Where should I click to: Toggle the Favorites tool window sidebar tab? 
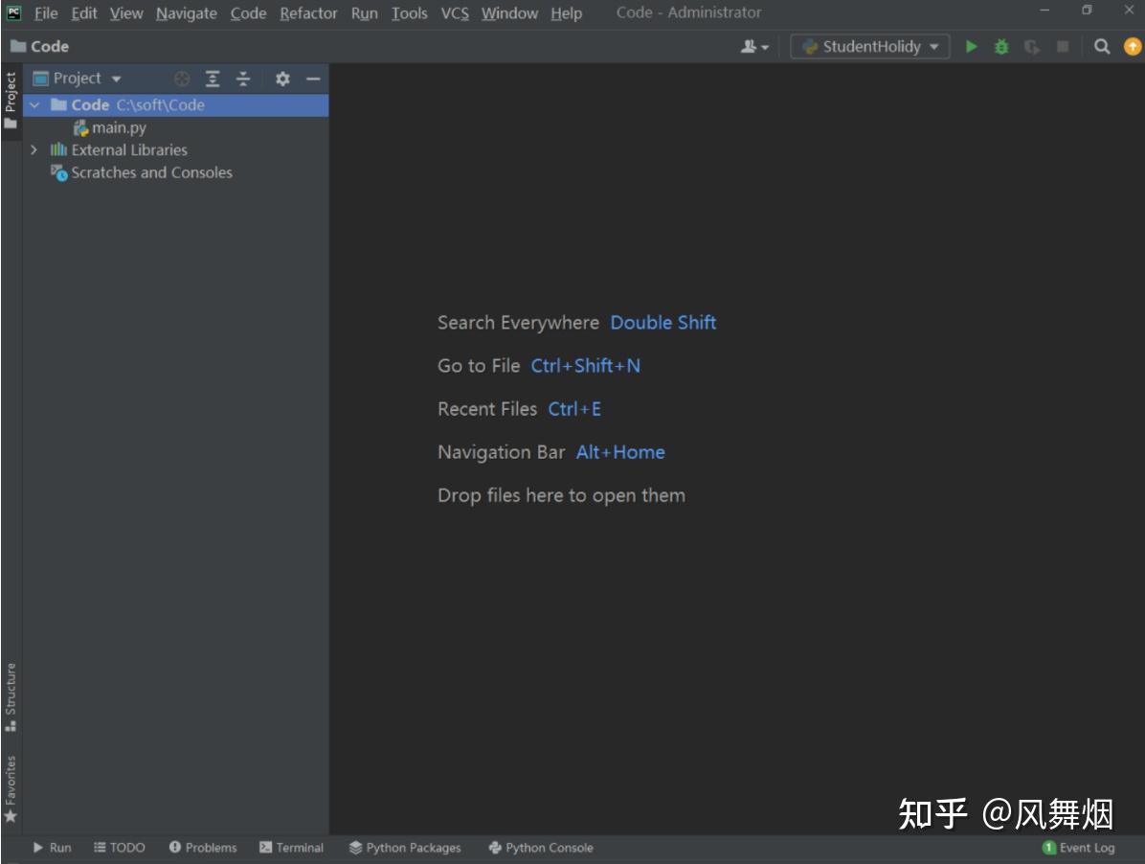click(x=11, y=788)
